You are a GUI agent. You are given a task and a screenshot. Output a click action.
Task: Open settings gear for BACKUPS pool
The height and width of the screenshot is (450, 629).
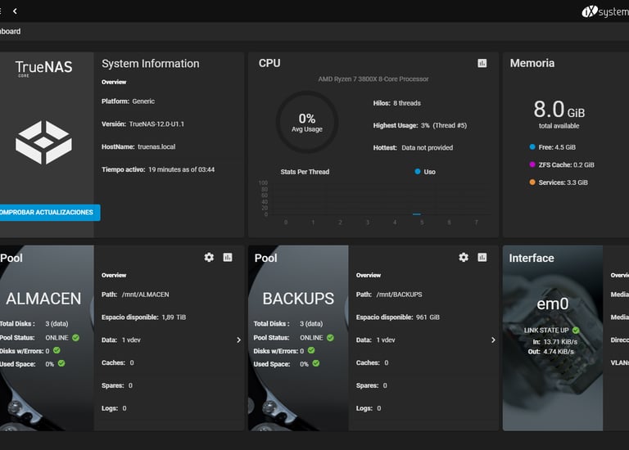click(x=464, y=257)
